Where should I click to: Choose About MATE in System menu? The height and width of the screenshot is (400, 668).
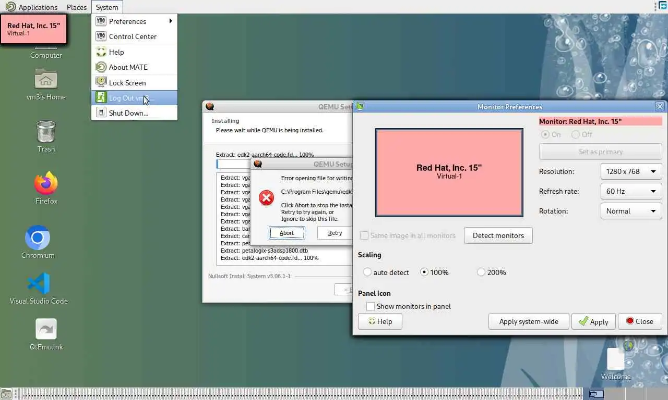pyautogui.click(x=135, y=67)
